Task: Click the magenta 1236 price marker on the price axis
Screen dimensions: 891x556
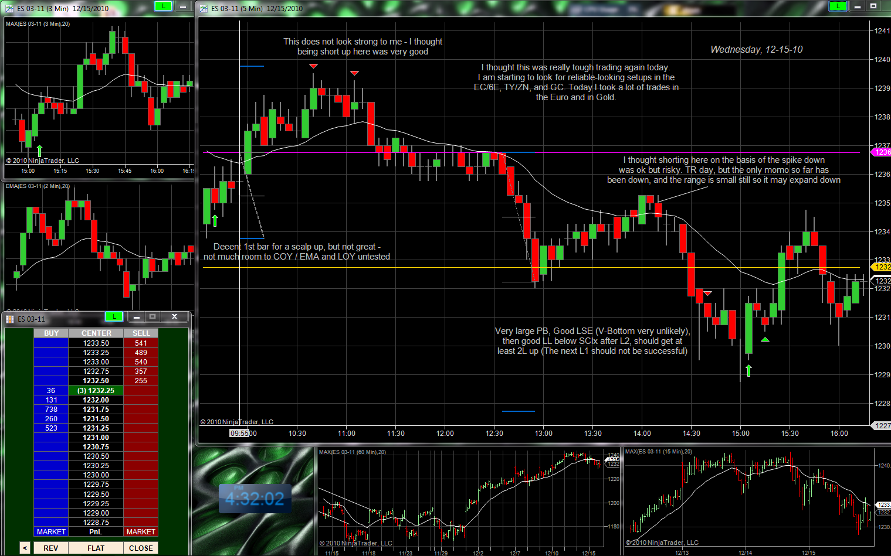Action: (882, 152)
